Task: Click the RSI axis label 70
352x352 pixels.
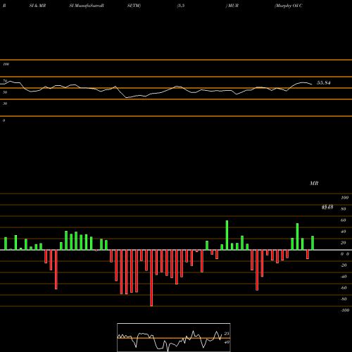Action: click(x=5, y=81)
